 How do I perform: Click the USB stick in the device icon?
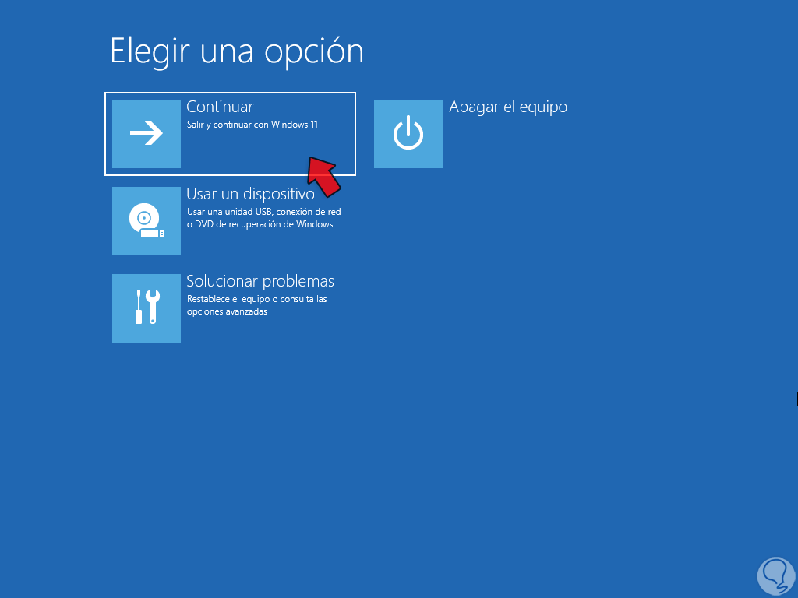(152, 234)
